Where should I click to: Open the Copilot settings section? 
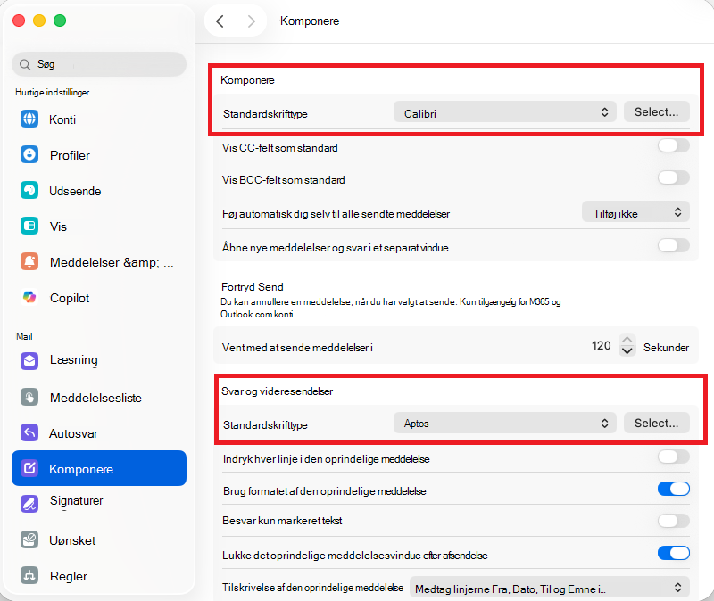(99, 298)
